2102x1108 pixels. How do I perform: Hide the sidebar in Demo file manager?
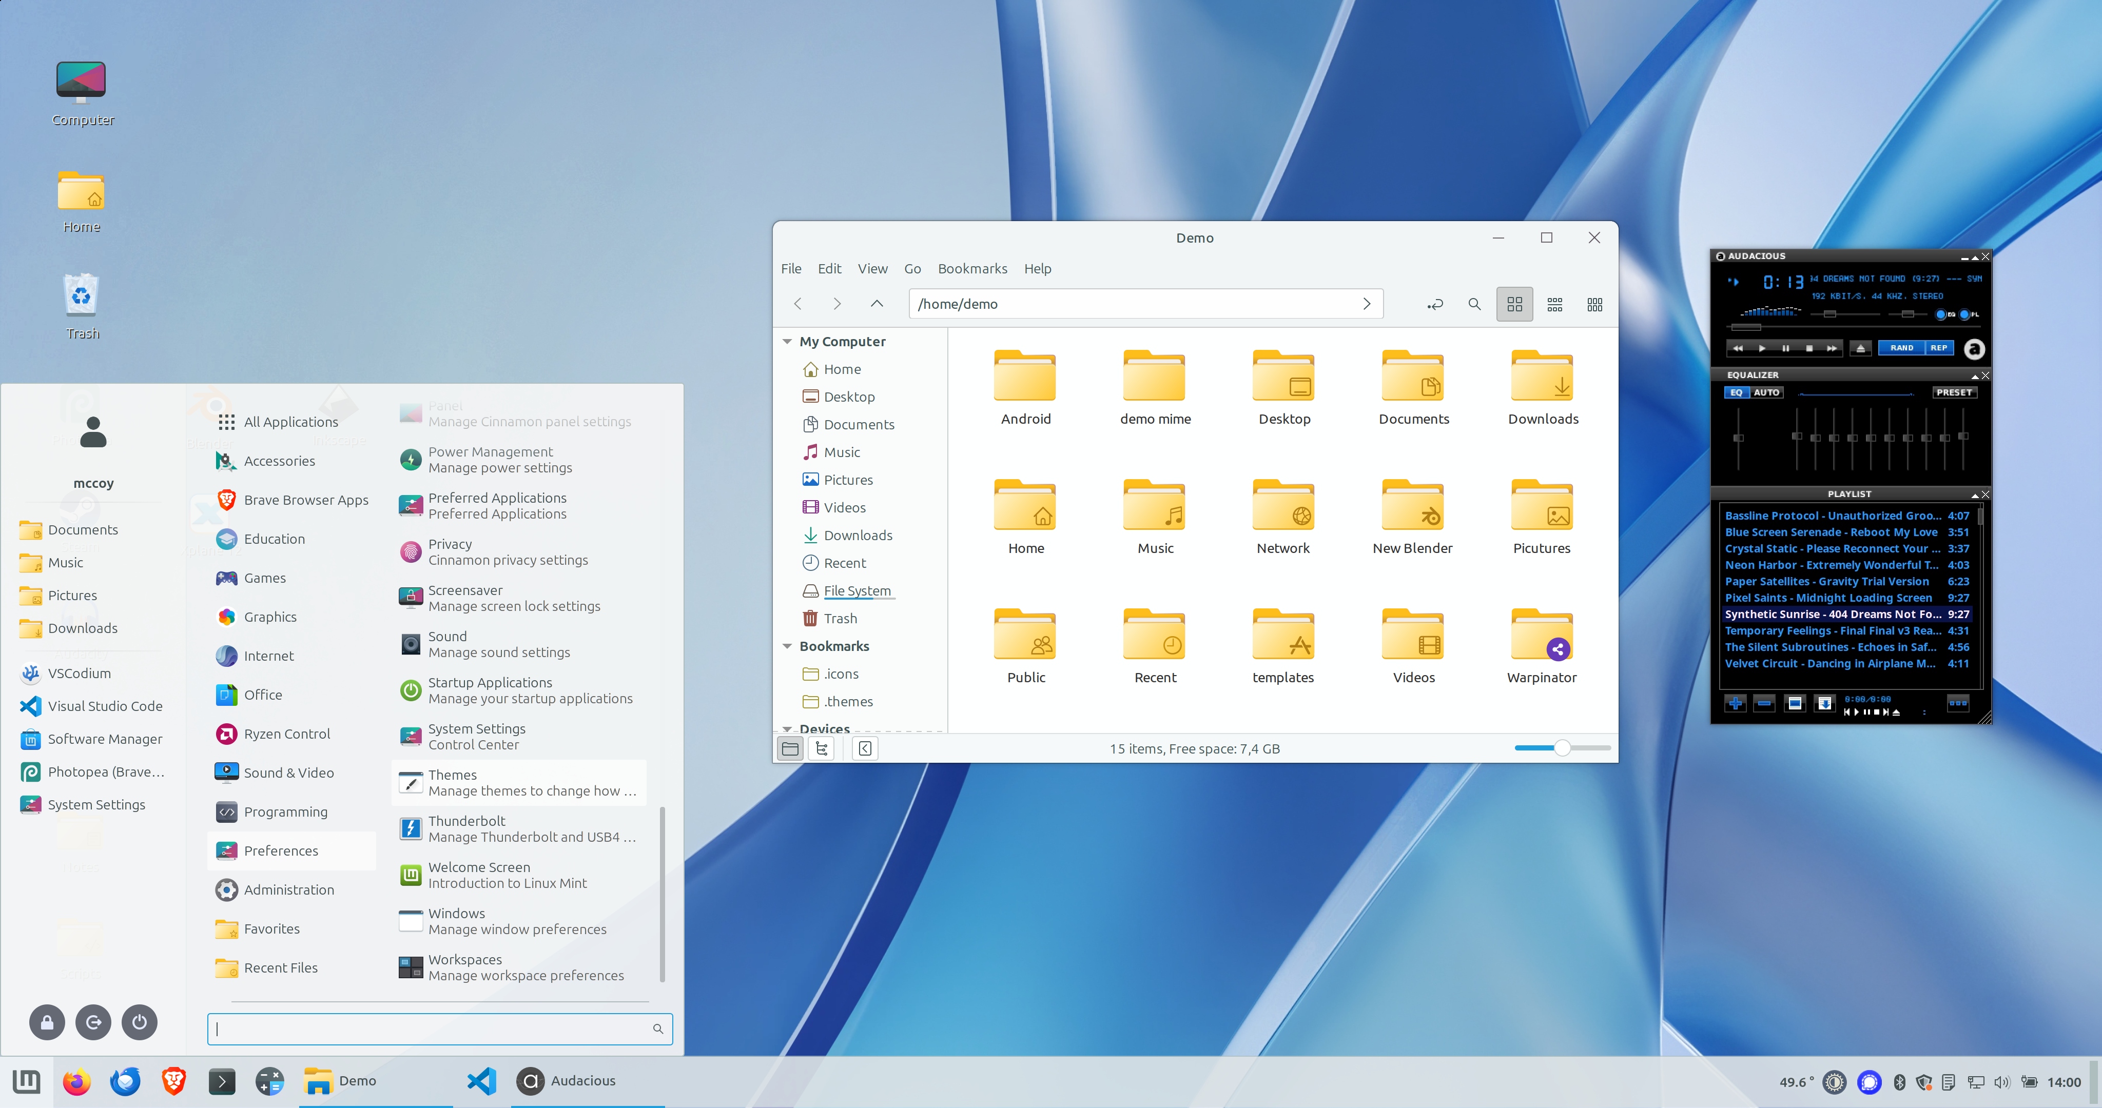pos(865,748)
